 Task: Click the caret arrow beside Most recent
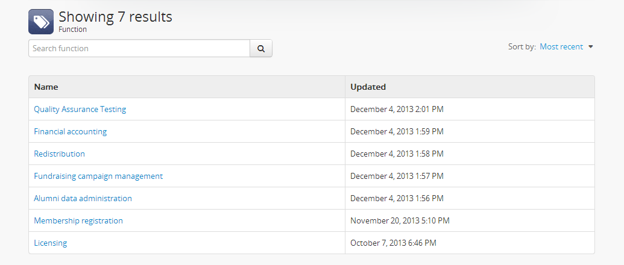(x=591, y=47)
